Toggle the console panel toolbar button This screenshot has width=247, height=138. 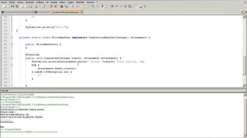click(x=136, y=7)
